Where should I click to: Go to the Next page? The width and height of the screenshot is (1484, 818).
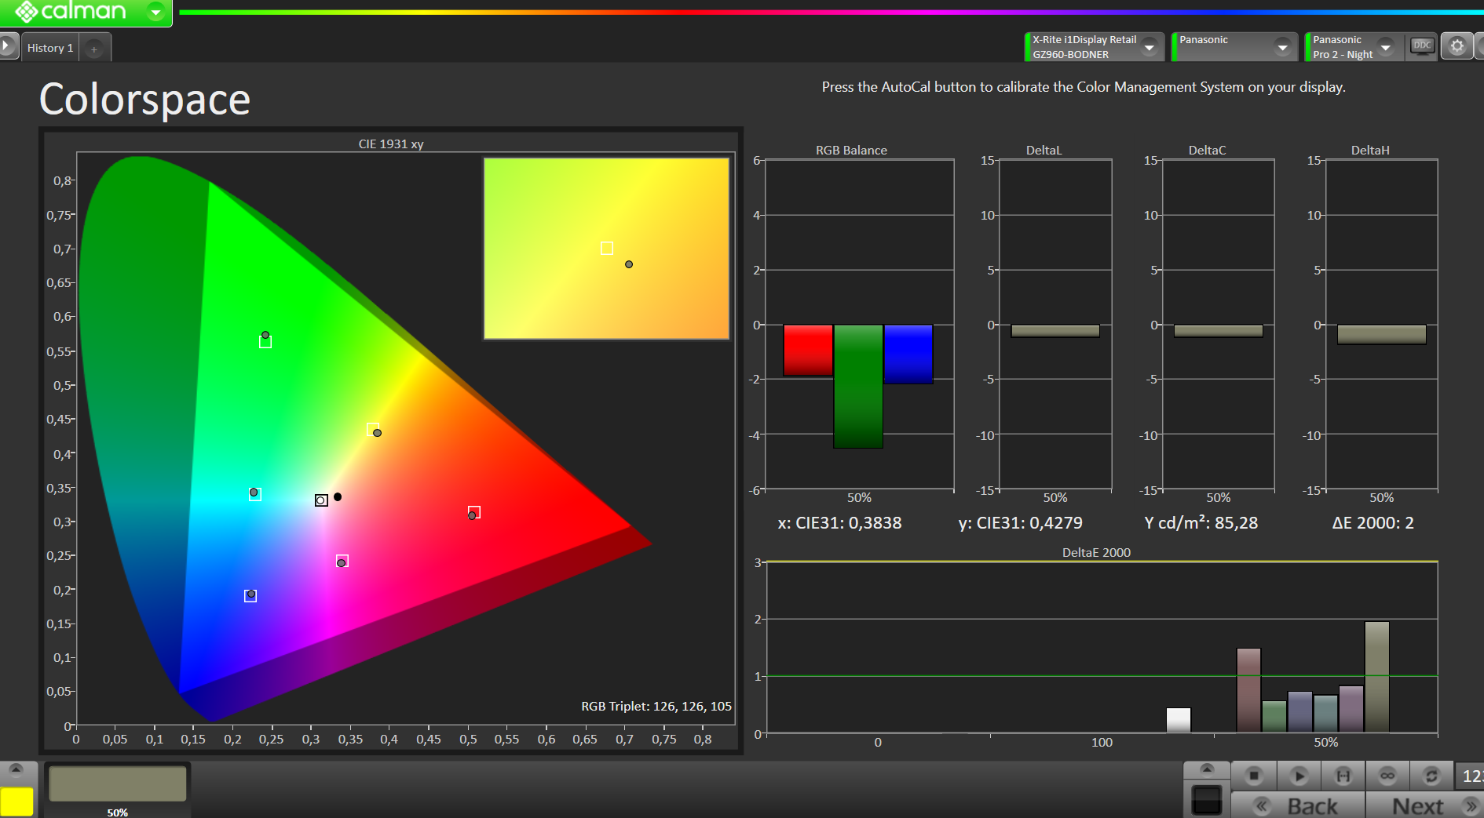click(x=1424, y=805)
